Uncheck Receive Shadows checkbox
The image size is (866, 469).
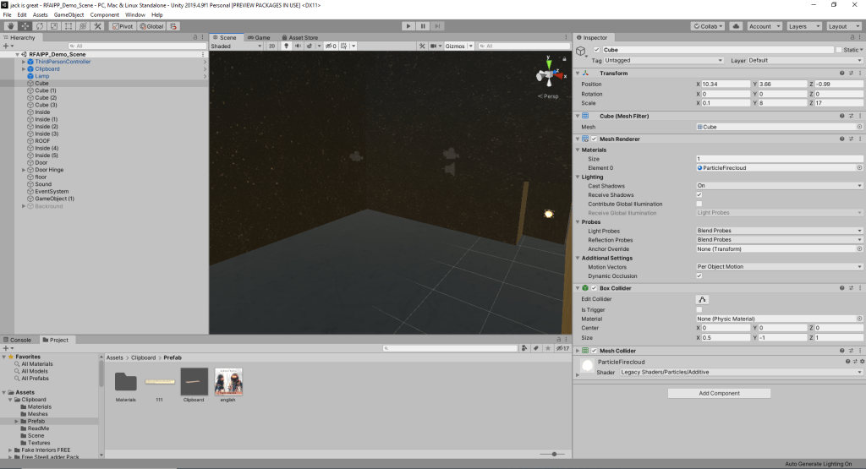pyautogui.click(x=699, y=194)
